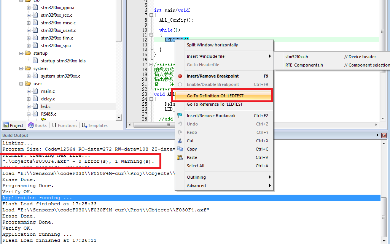
Task: Click the Undo arrow icon
Action: pos(180,124)
